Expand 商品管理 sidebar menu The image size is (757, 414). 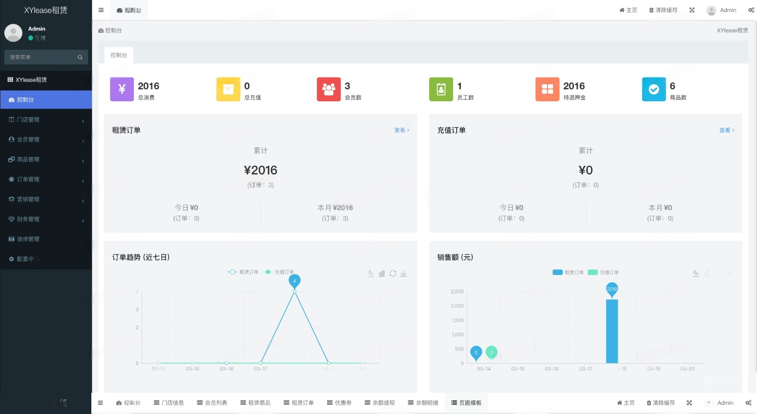pos(46,159)
